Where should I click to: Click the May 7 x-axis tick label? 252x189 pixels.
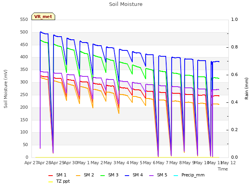tap(162, 163)
